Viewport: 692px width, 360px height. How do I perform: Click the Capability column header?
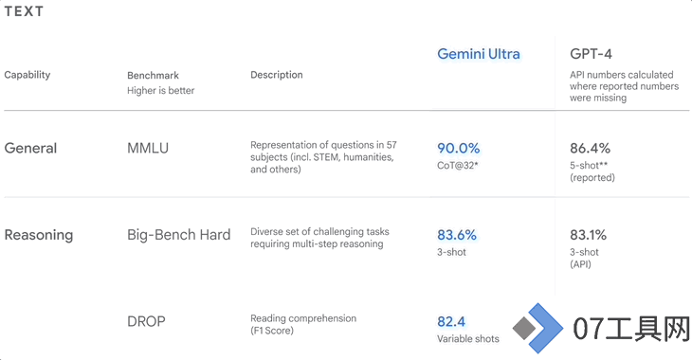pos(27,75)
